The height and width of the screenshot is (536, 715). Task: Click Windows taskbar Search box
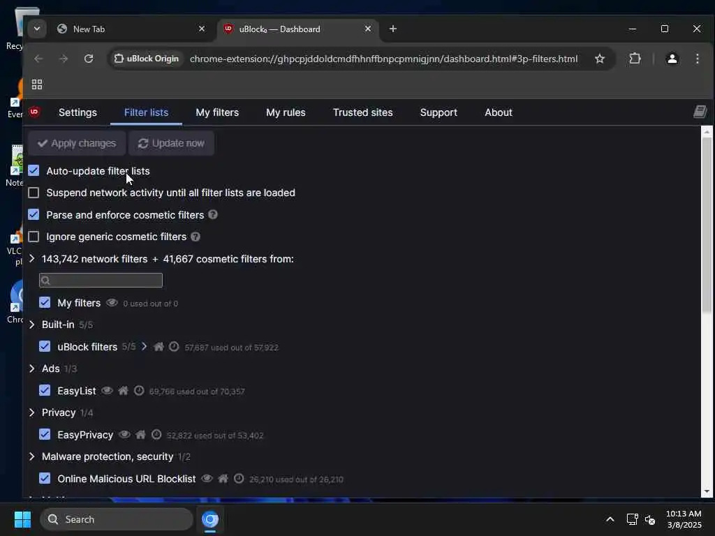coord(117,519)
